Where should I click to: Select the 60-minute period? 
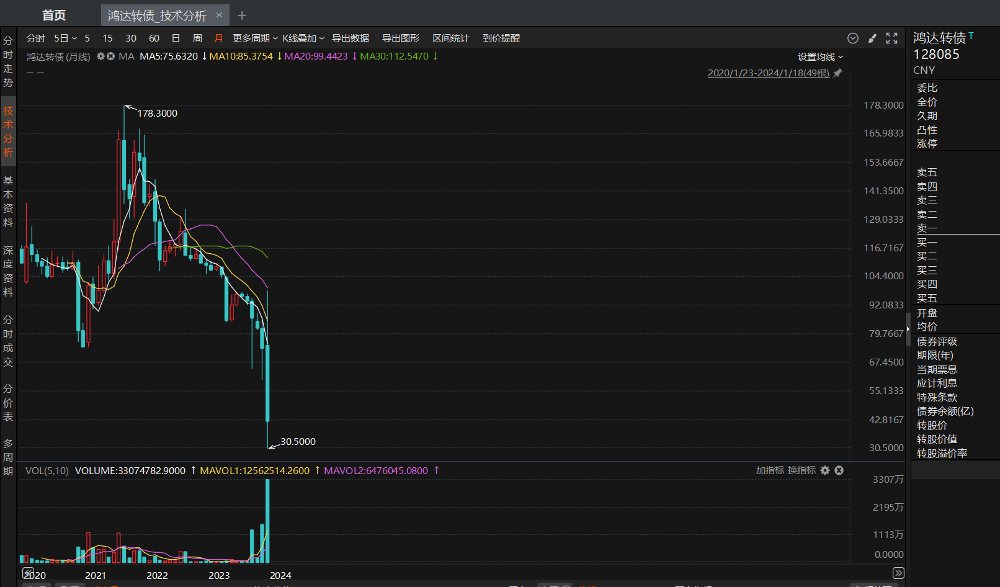click(x=154, y=38)
